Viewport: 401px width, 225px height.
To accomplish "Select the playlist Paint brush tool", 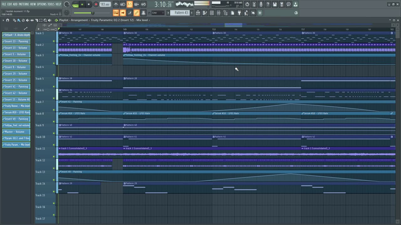I will [x=19, y=20].
